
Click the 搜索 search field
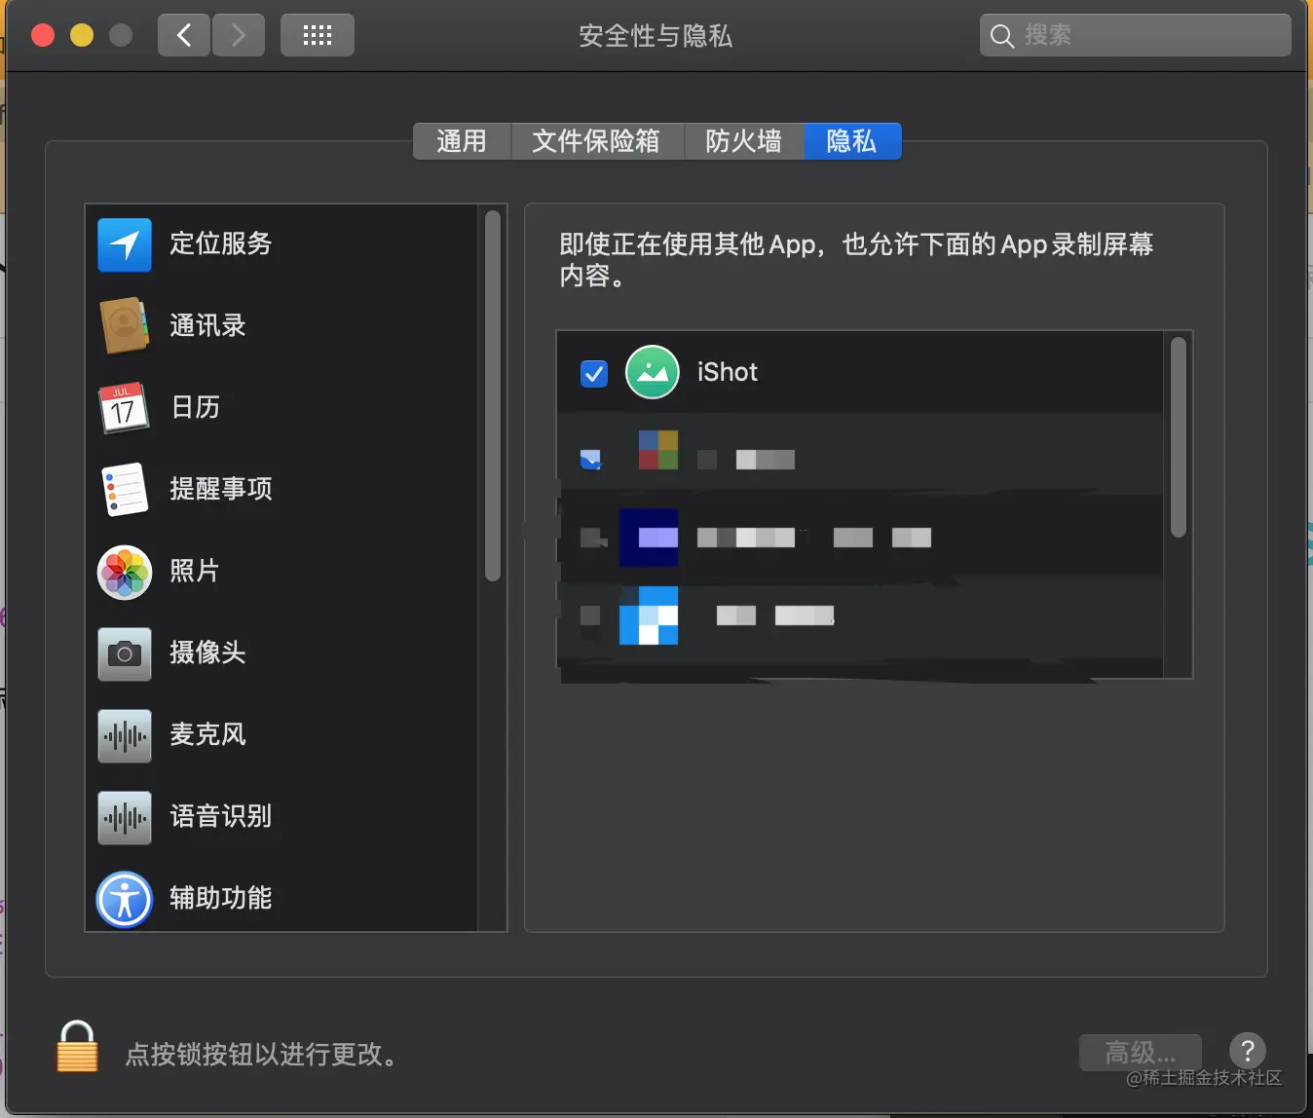1136,36
